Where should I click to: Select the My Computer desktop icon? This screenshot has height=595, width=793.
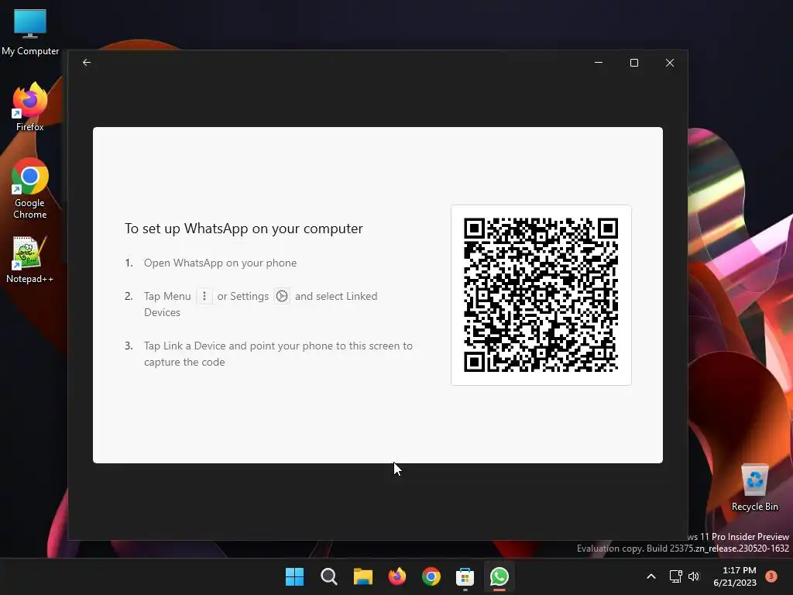tap(30, 32)
